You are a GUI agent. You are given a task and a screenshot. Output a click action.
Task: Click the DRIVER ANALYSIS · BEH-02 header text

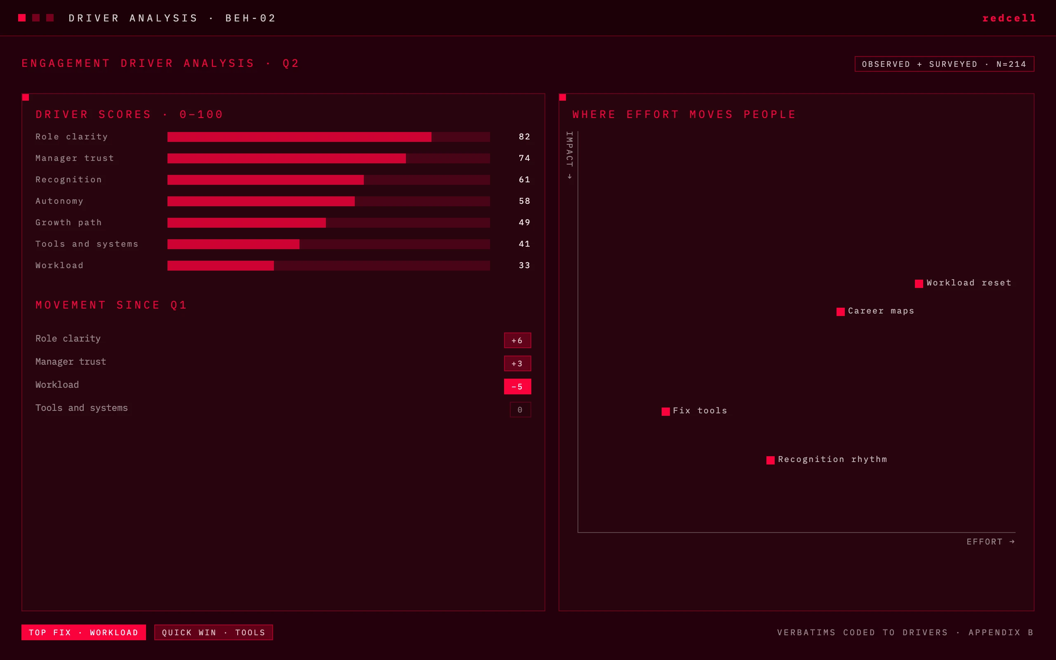tap(172, 18)
